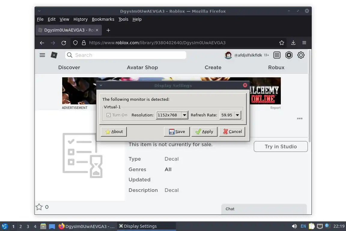Expand the Firefox window menu chevron
Screen dimensions: 346x231
pos(39,11)
